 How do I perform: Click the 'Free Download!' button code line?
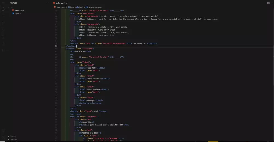(114, 43)
